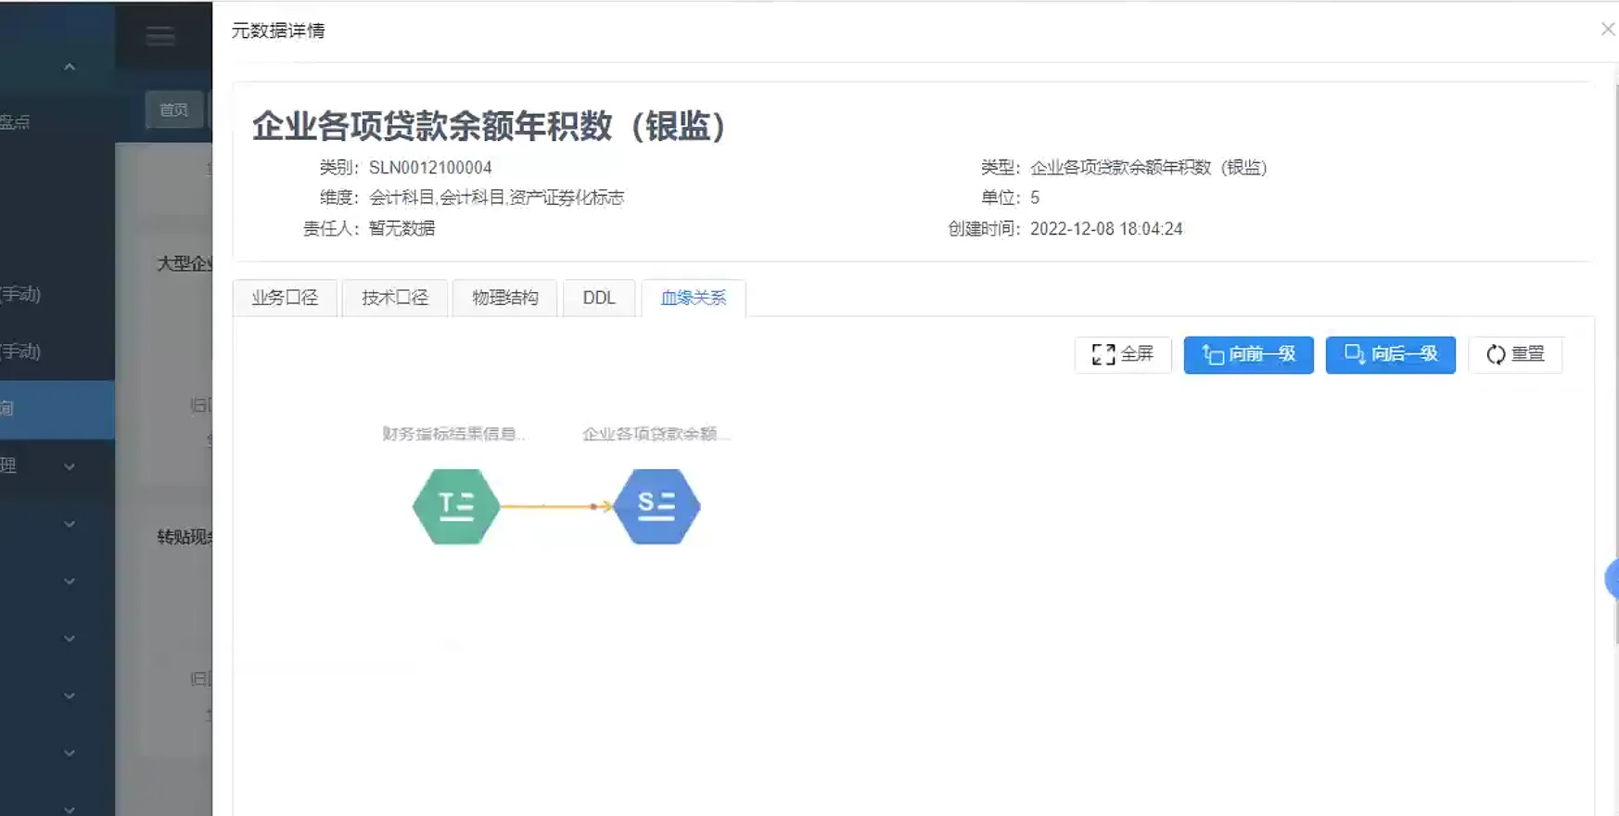Expand one level upstream with 向前一级

tap(1248, 354)
